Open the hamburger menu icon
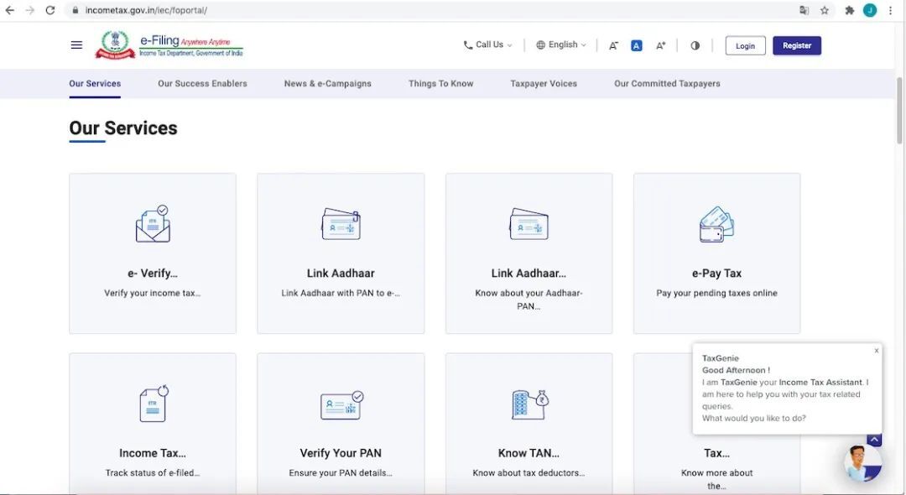The height and width of the screenshot is (495, 906). (x=76, y=45)
